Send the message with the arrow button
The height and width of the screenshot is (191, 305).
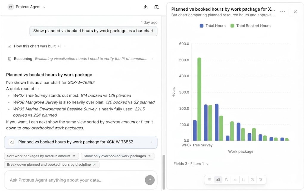[x=150, y=180]
